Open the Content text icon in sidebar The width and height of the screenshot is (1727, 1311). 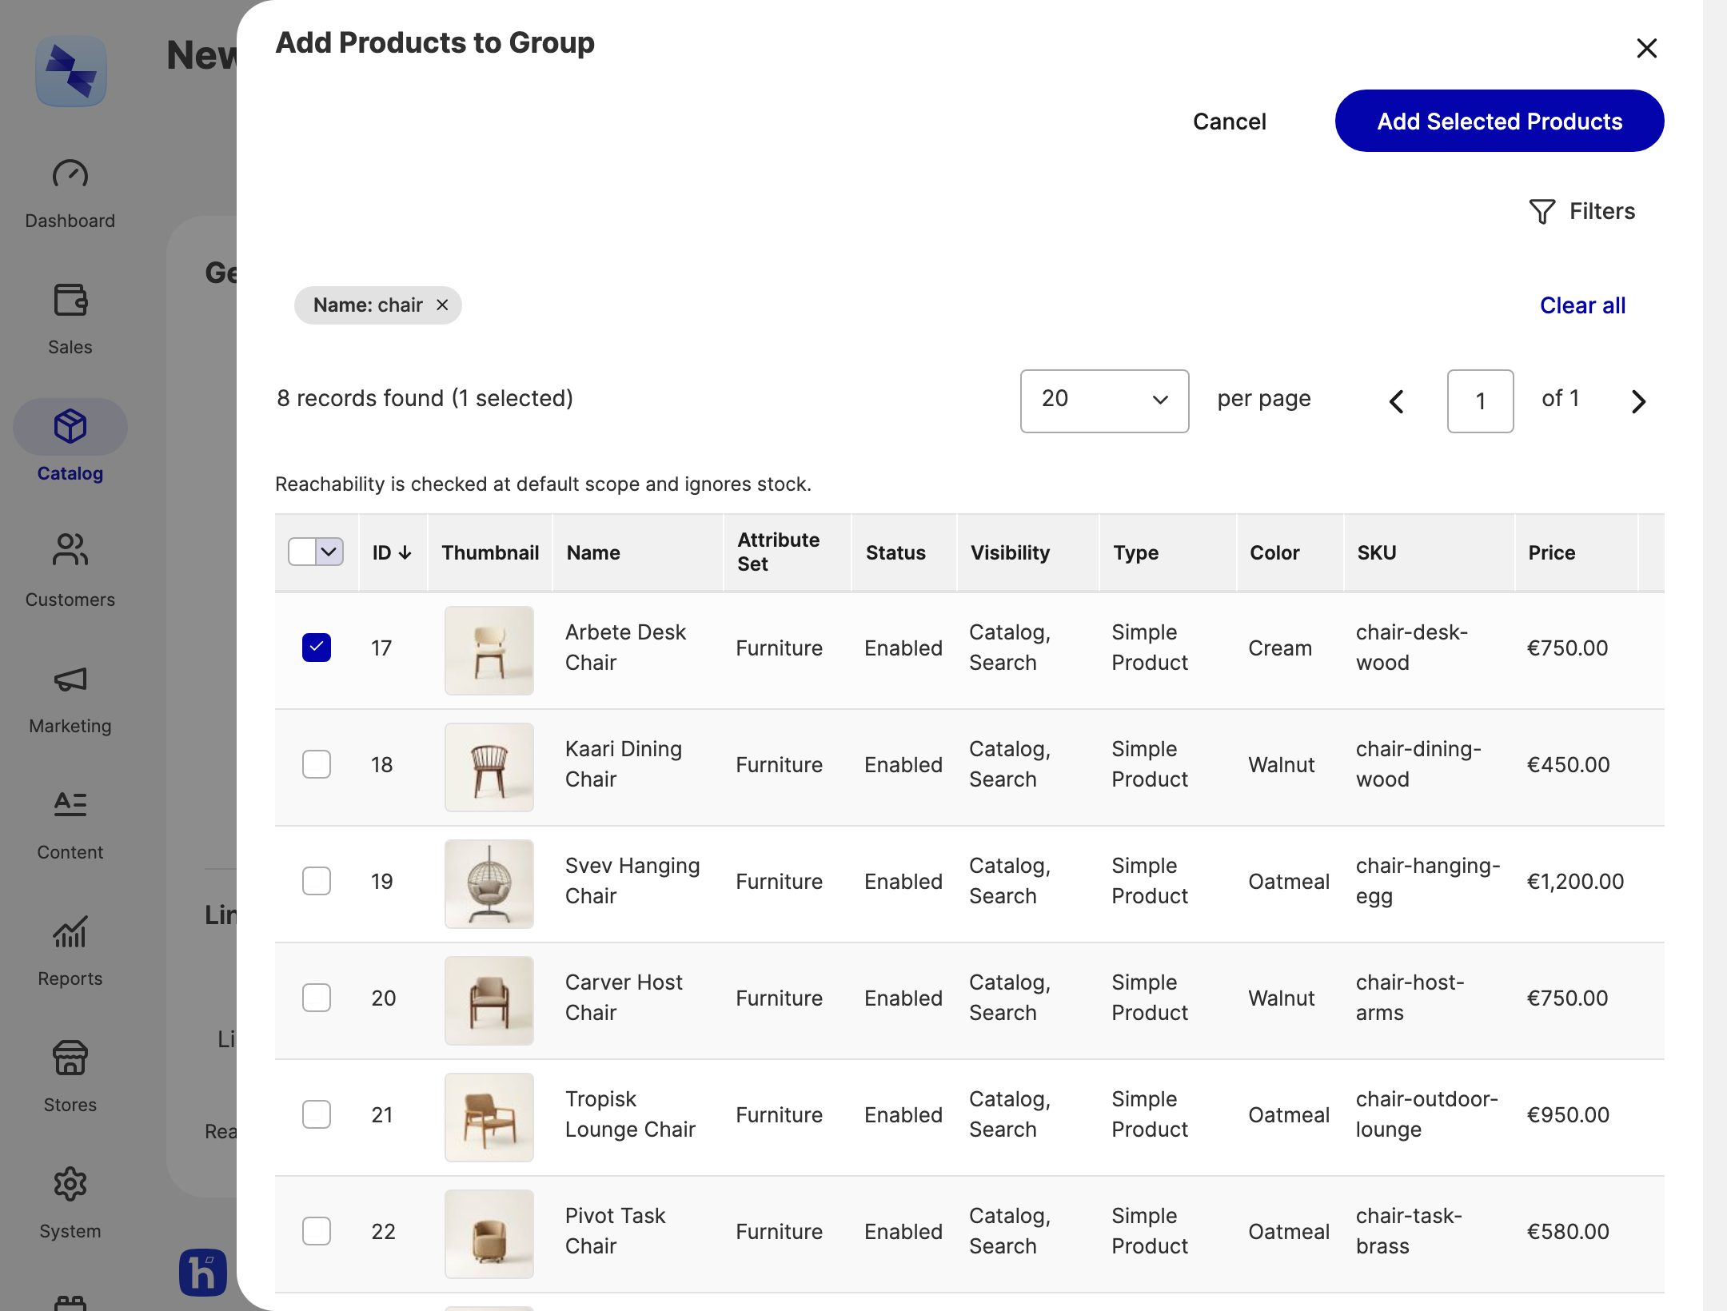70,803
